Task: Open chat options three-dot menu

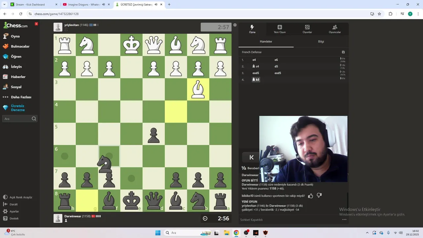Action: click(x=344, y=219)
